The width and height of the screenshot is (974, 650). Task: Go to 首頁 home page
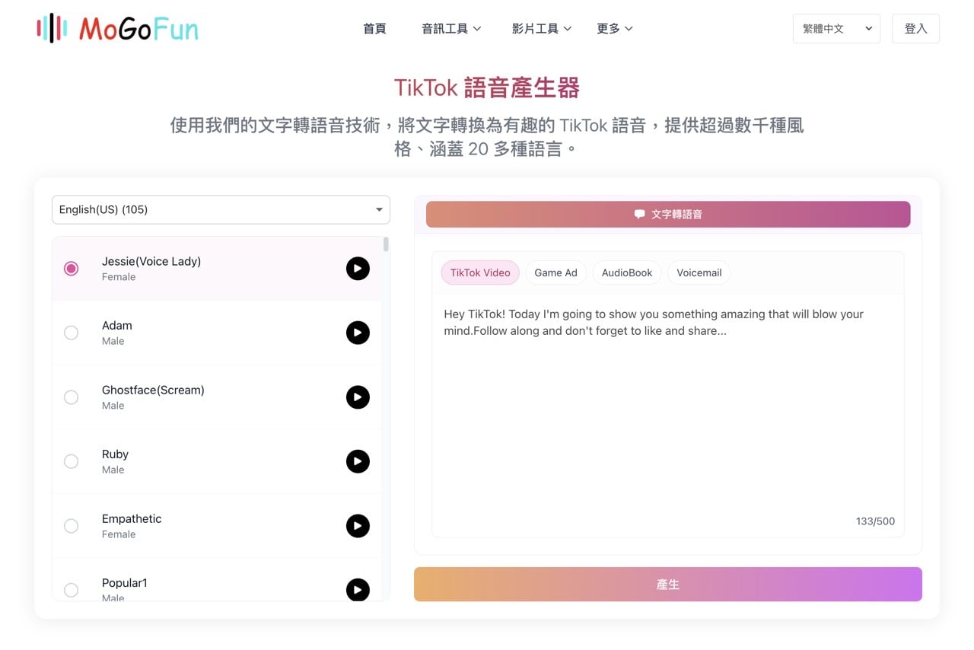(x=374, y=28)
